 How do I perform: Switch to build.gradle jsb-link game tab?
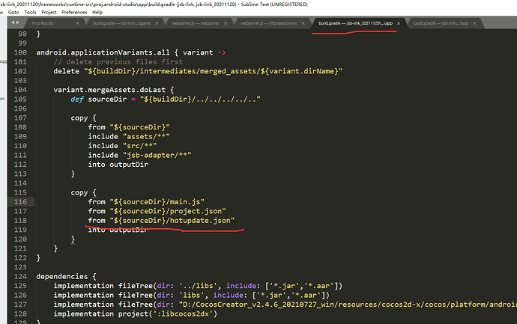[x=121, y=23]
